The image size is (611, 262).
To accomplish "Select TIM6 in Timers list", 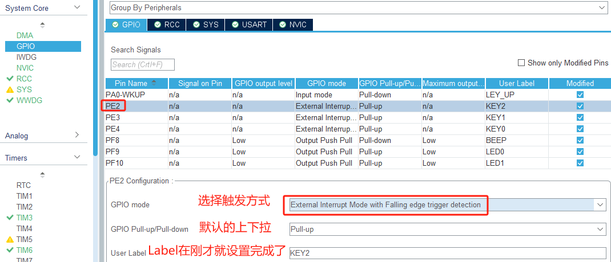I will pos(24,250).
